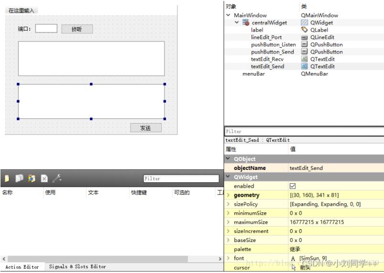
Task: Click the Delete action icon in Action Editor
Action: tap(44, 178)
